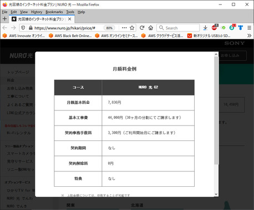
Task: Click the address bar URL
Action: click(x=65, y=28)
